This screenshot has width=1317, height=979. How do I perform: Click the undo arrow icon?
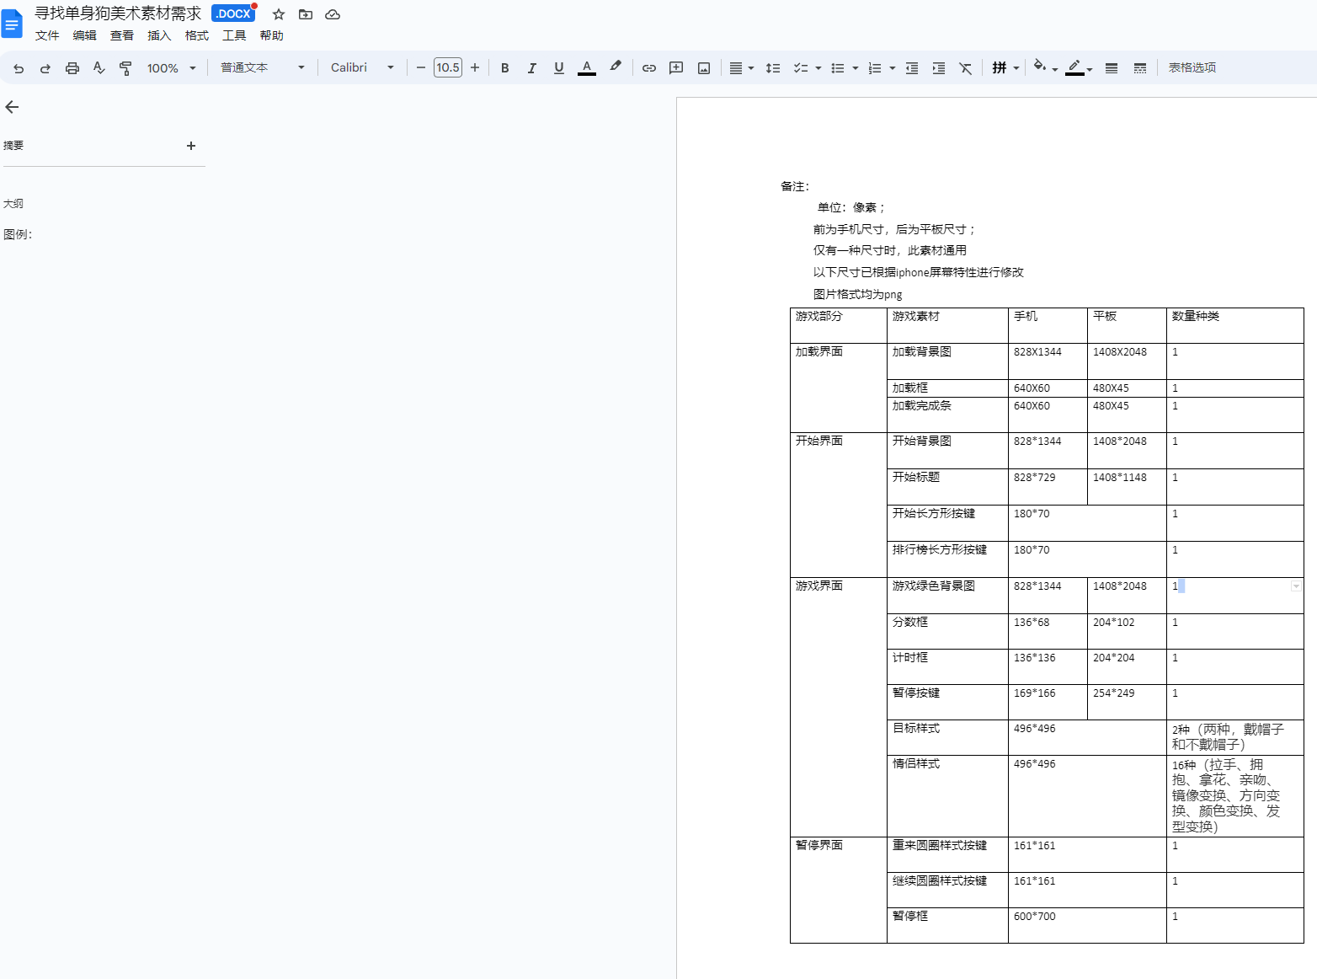(x=19, y=68)
